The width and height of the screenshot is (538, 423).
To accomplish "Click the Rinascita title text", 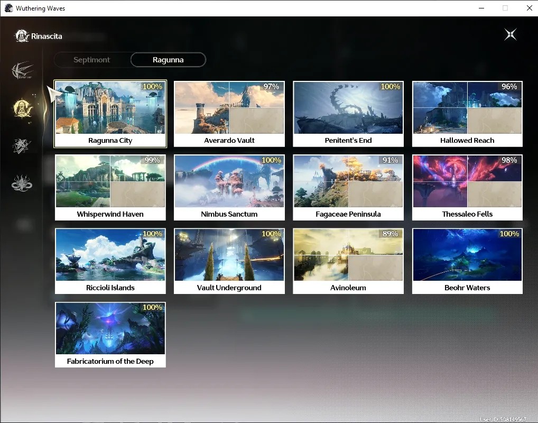I will [47, 36].
